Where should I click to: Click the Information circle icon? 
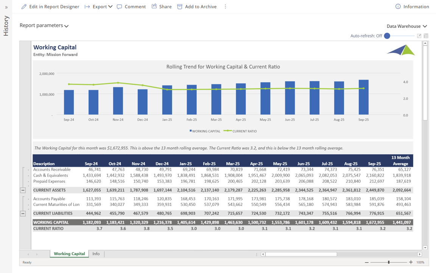[x=398, y=6]
